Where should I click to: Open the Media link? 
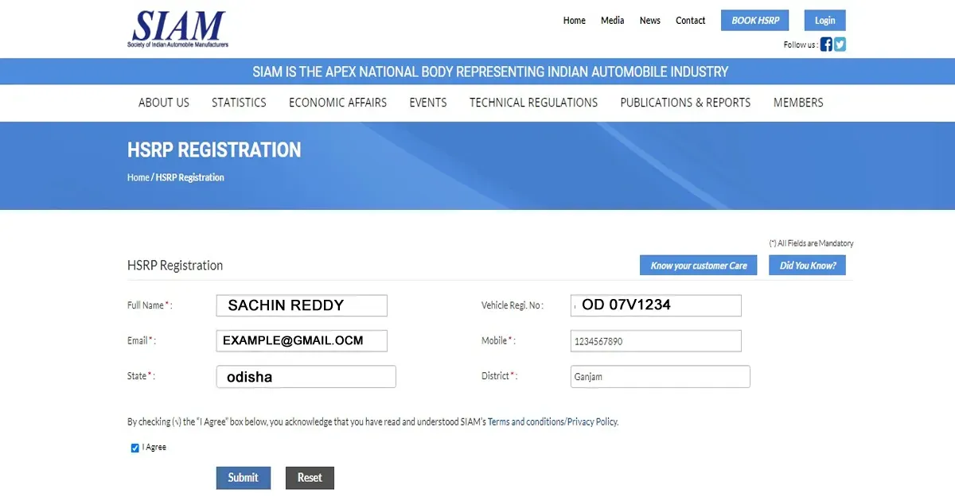pyautogui.click(x=613, y=21)
